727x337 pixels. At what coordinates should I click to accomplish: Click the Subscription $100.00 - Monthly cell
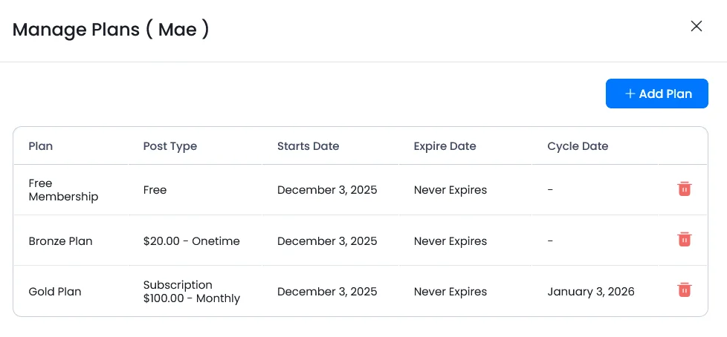pyautogui.click(x=192, y=292)
